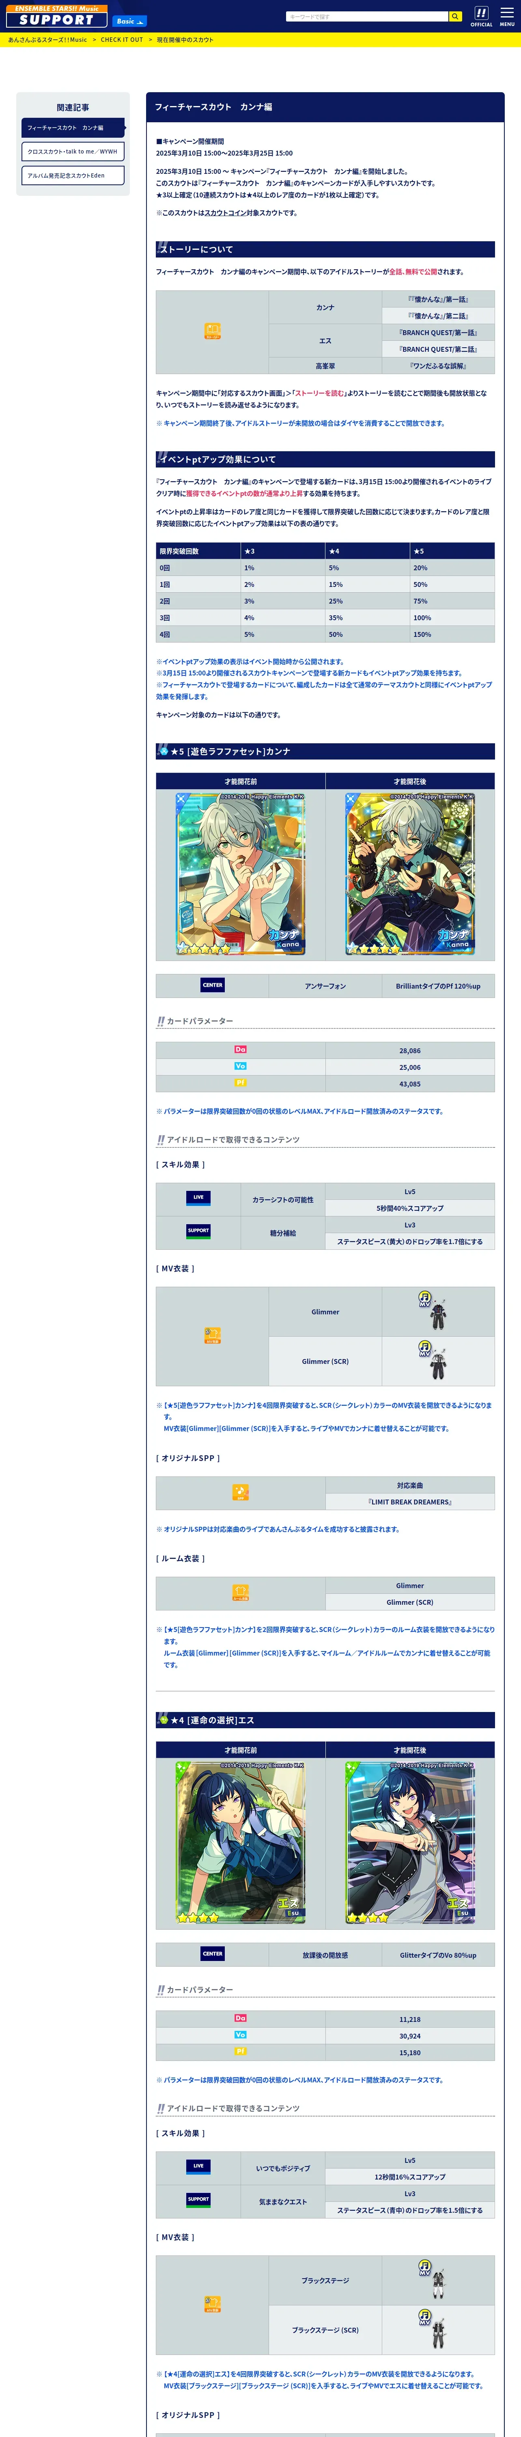Click the 150% bonus cell
This screenshot has height=2437, width=521.
pos(452,635)
